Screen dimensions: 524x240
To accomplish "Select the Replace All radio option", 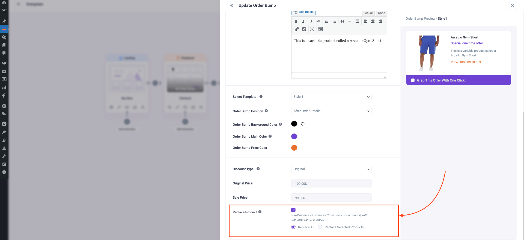I will (293, 227).
